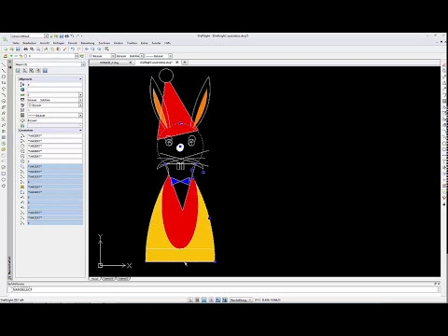The width and height of the screenshot is (448, 336).
Task: Switch to the Layout1 sheet tab
Action: click(x=108, y=279)
